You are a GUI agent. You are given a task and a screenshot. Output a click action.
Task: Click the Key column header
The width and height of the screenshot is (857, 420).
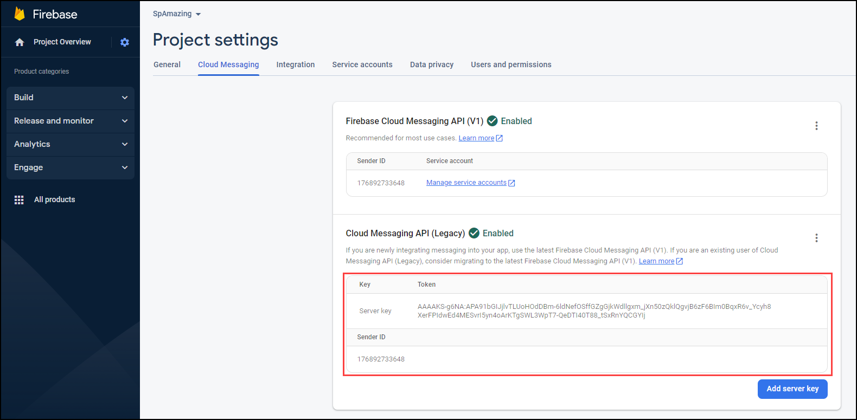(x=364, y=285)
